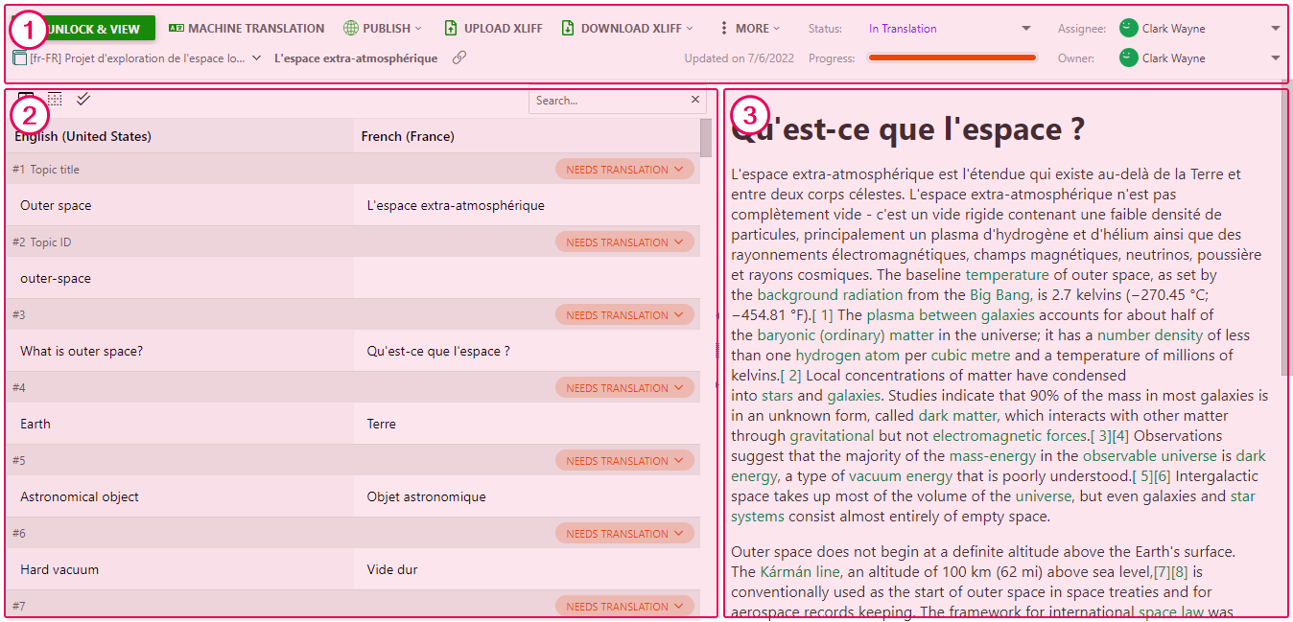The height and width of the screenshot is (622, 1293).
Task: Click the Upload XLIFF icon
Action: click(x=450, y=28)
